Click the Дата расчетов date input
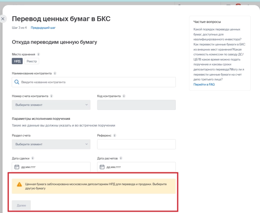 click(136, 167)
